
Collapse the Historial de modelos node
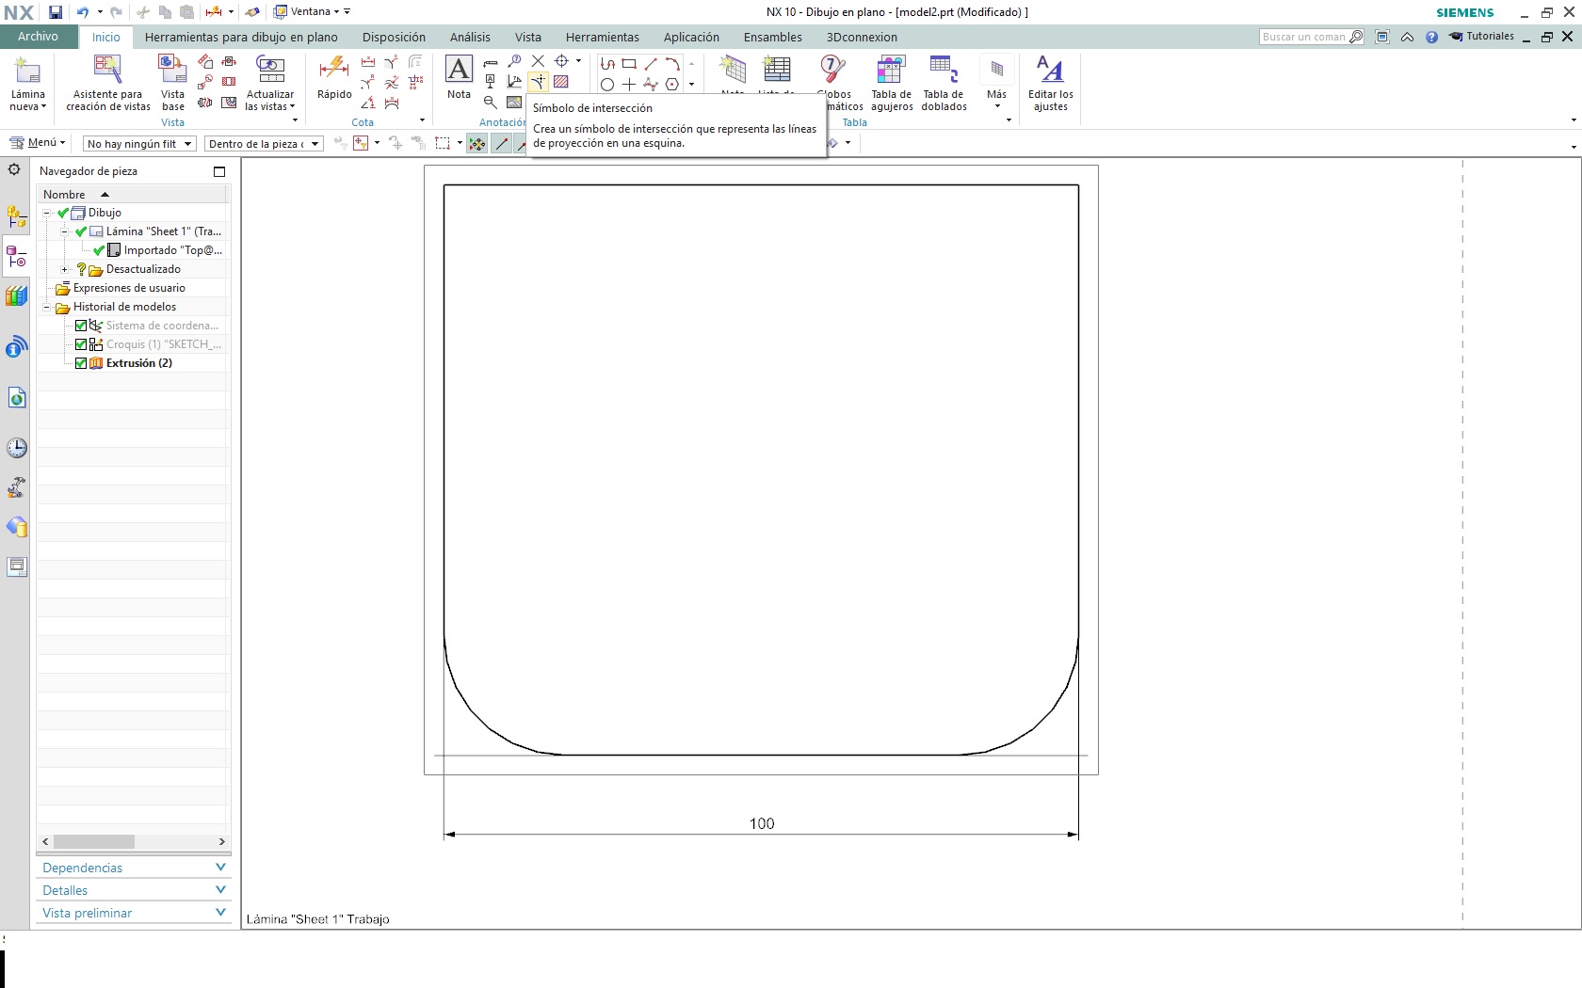tap(46, 307)
